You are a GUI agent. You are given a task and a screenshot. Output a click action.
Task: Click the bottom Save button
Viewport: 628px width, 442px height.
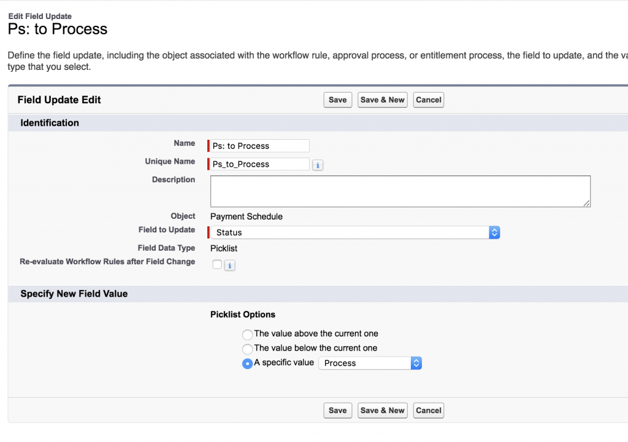[x=337, y=411]
